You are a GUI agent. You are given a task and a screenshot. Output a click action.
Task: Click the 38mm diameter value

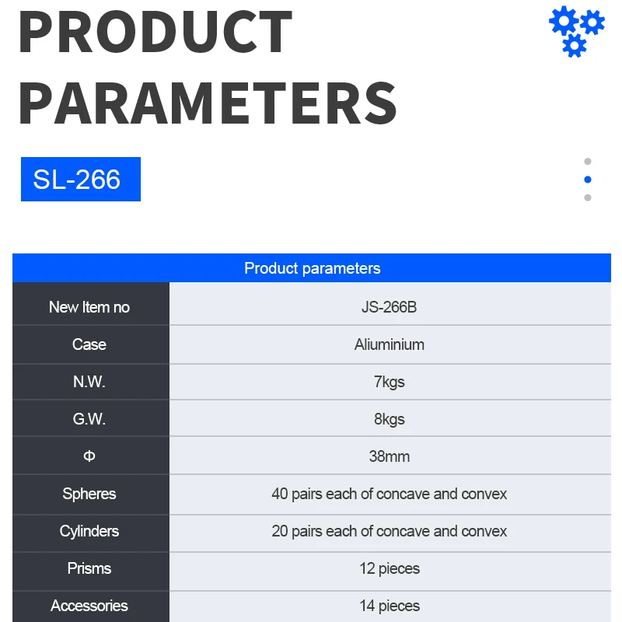coord(390,456)
